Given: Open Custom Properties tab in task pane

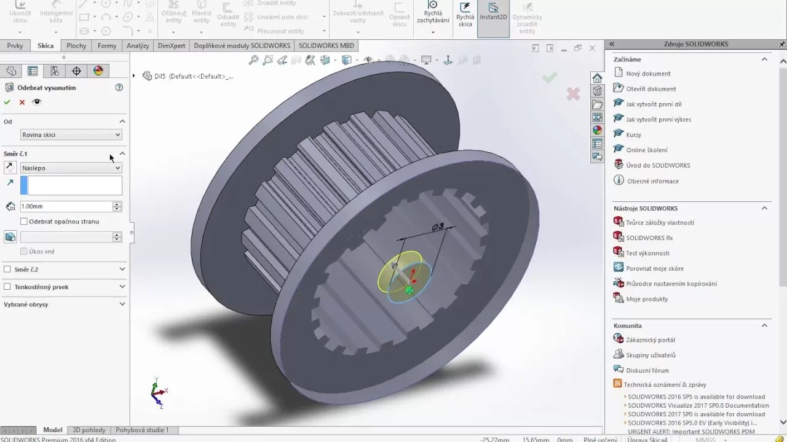Looking at the screenshot, I should 597,144.
